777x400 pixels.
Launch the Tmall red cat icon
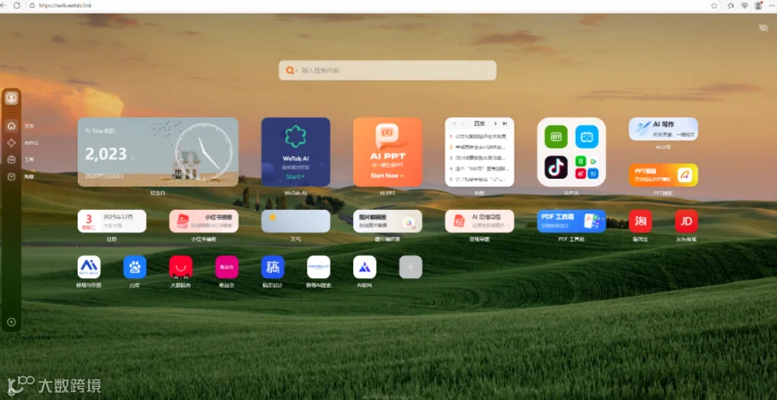coord(181,267)
